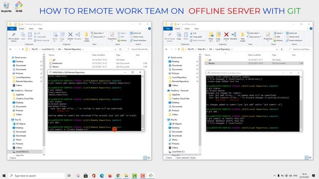Open Windows Start button
This screenshot has height=179, width=319.
pyautogui.click(x=4, y=176)
